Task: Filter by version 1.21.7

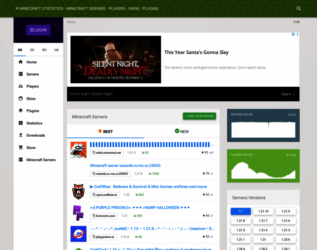Action: click(263, 221)
